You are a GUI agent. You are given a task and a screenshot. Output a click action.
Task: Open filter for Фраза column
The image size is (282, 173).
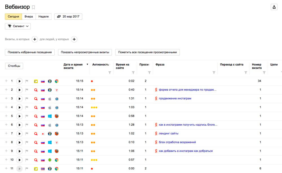[x=214, y=73]
